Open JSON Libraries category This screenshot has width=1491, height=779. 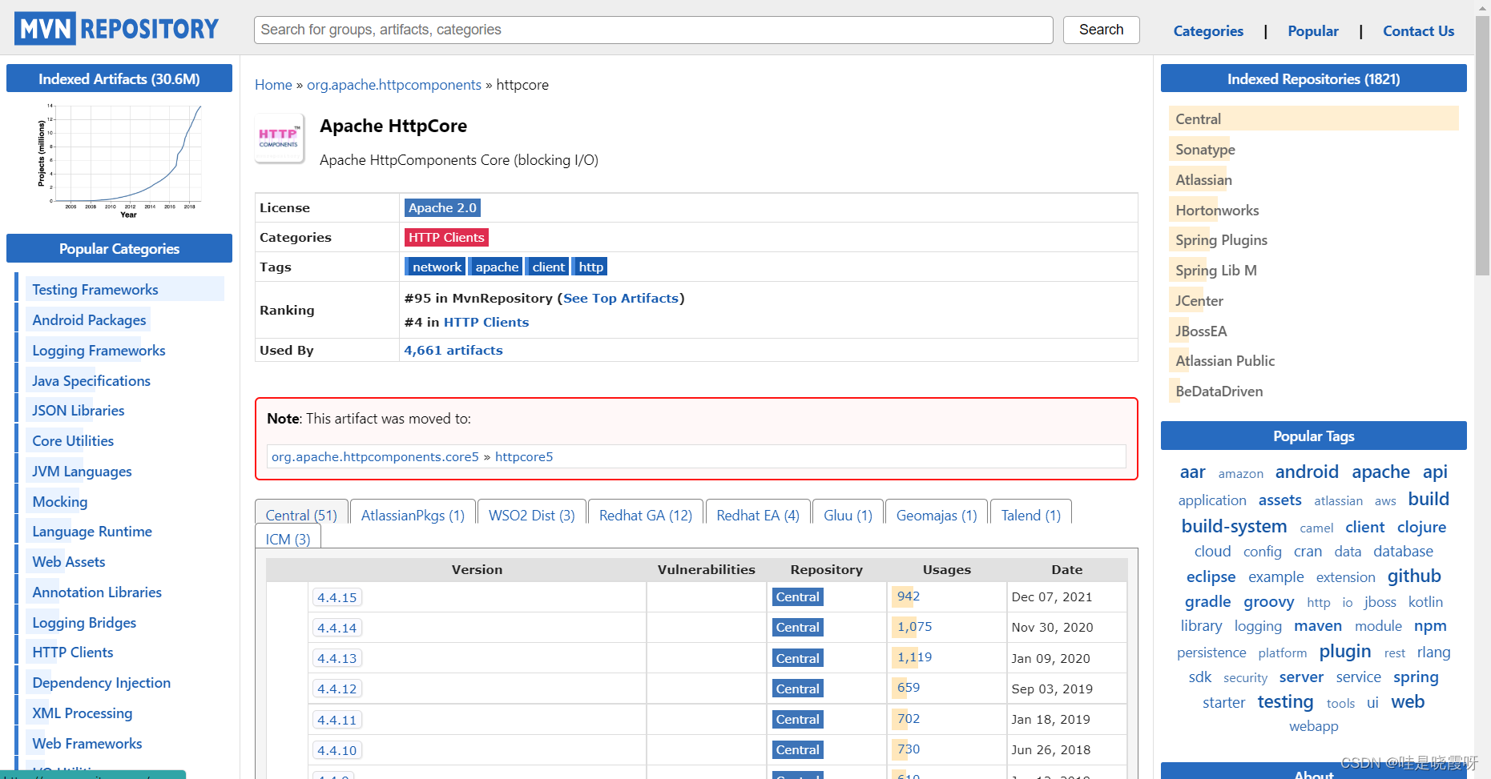[x=79, y=411]
